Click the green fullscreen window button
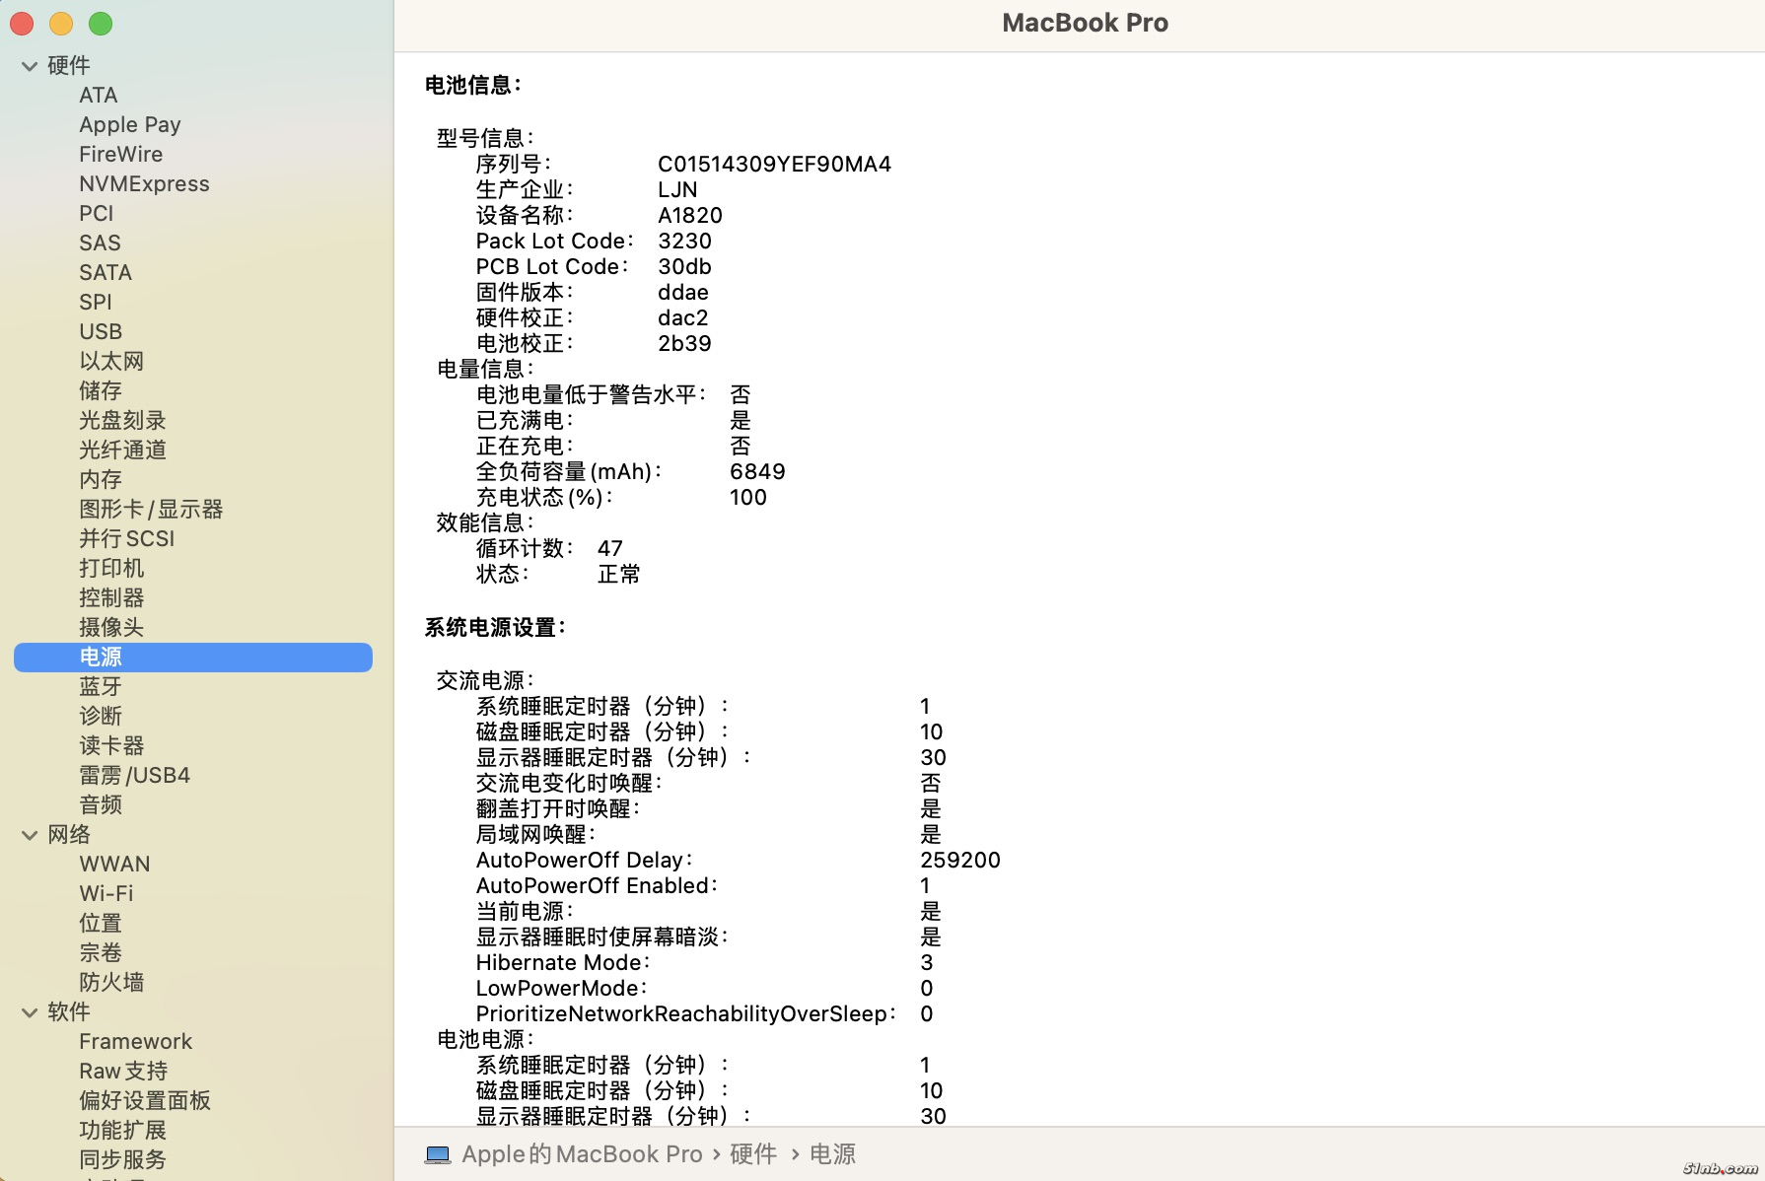Image resolution: width=1765 pixels, height=1181 pixels. (101, 24)
